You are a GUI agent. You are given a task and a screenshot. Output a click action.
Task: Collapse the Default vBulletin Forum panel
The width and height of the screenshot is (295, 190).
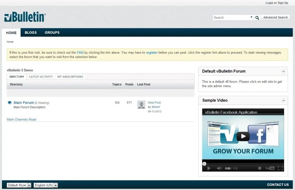pyautogui.click(x=283, y=71)
